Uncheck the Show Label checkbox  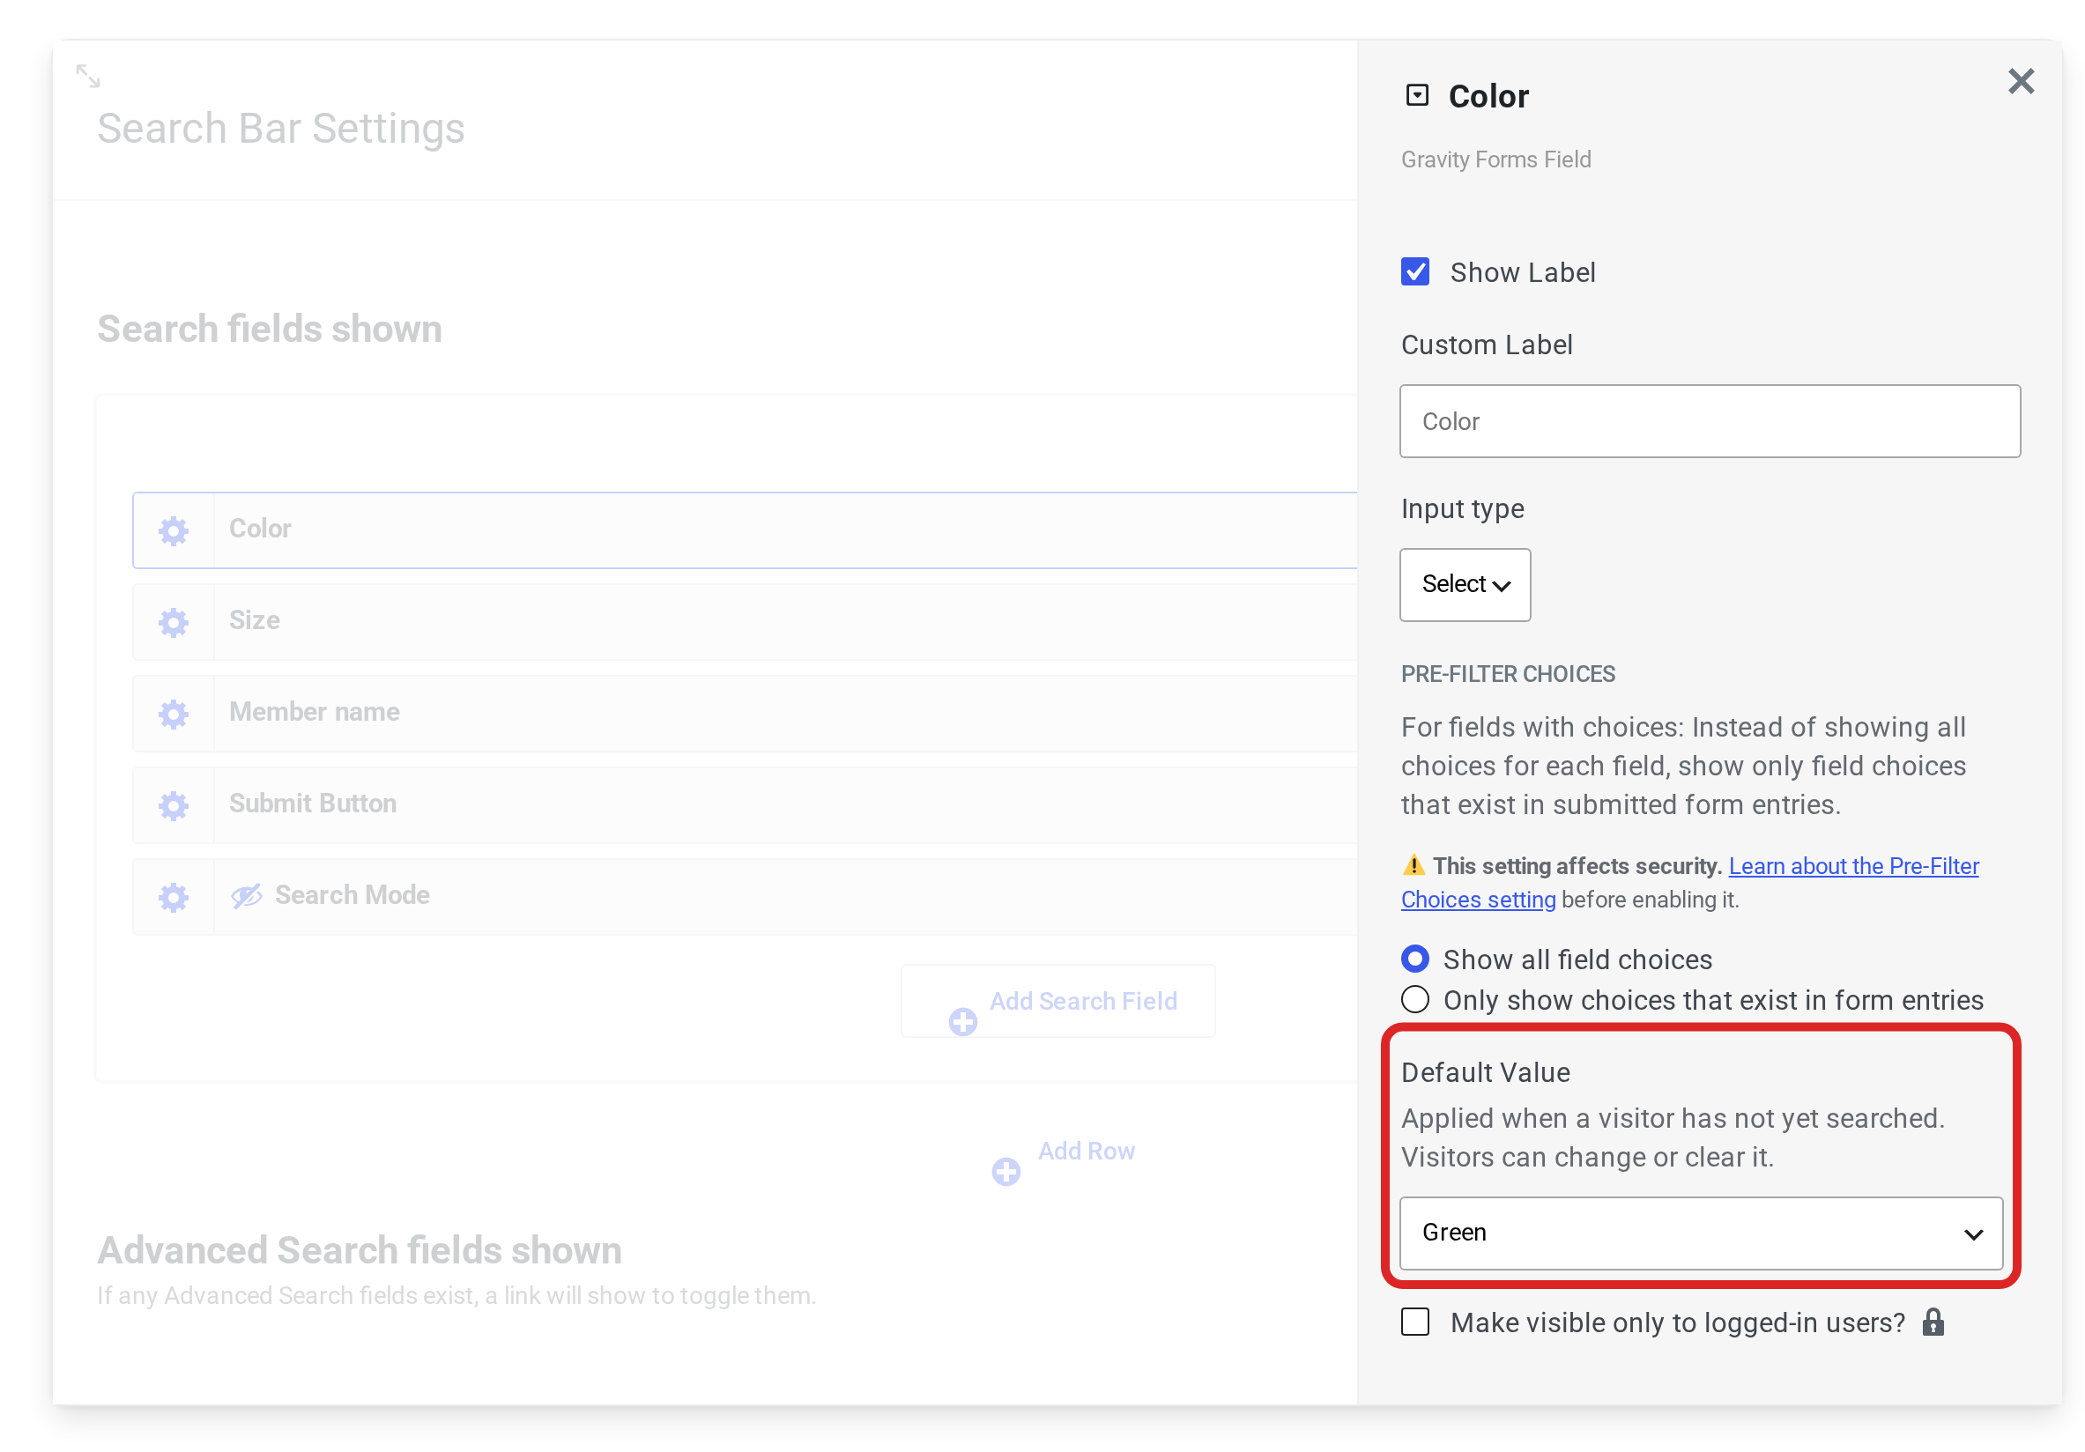[x=1415, y=271]
